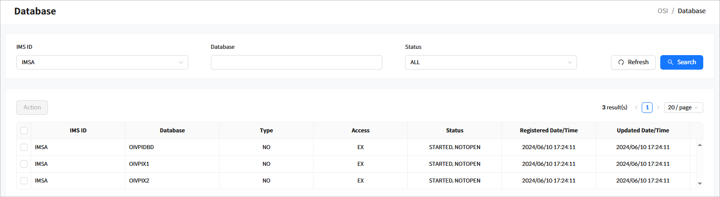This screenshot has height=197, width=720.
Task: Toggle the select-all header checkbox
Action: tap(24, 131)
